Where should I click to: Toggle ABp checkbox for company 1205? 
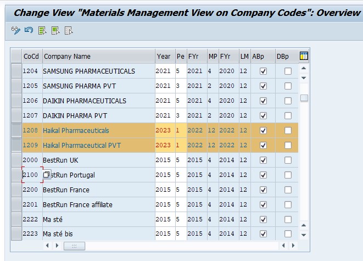coord(263,86)
